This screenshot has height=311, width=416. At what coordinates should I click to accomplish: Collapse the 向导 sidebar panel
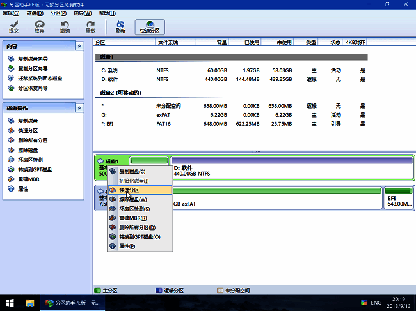click(79, 47)
